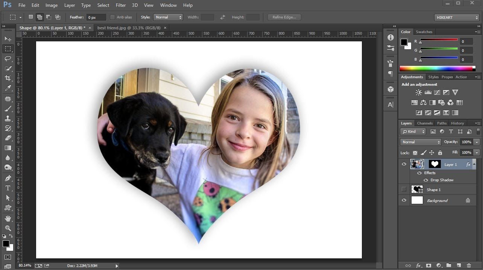Screen dimensions: 483x270
Task: Create a new layer with the new layer icon
Action: [458, 265]
